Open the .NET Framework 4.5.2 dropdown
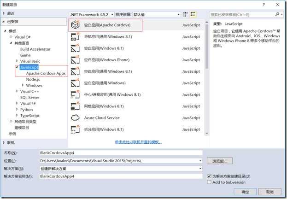The image size is (287, 199). 92,14
